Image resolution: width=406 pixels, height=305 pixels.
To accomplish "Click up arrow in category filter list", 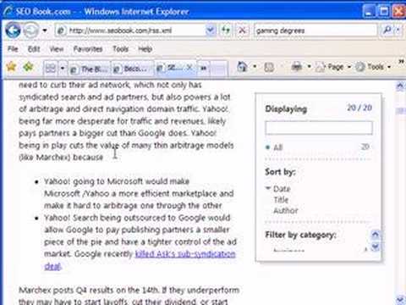I will point(376,234).
